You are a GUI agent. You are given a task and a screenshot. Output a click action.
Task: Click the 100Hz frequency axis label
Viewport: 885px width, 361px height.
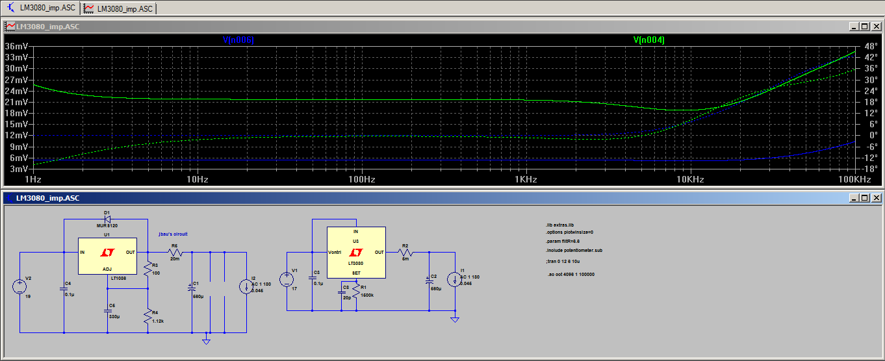(362, 179)
